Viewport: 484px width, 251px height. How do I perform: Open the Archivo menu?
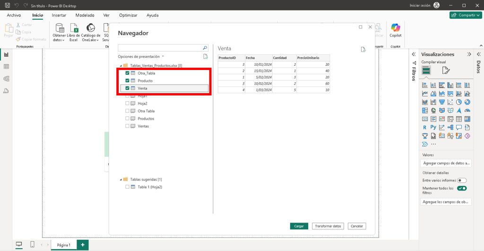click(14, 15)
